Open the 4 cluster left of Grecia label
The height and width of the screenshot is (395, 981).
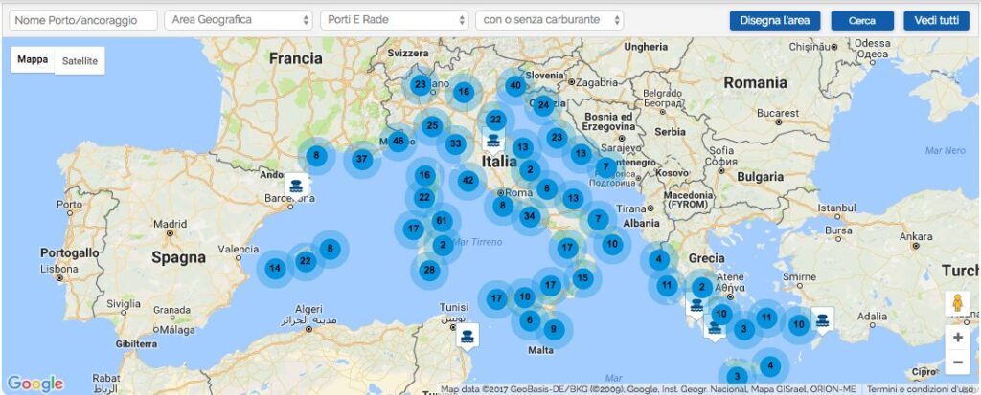659,259
